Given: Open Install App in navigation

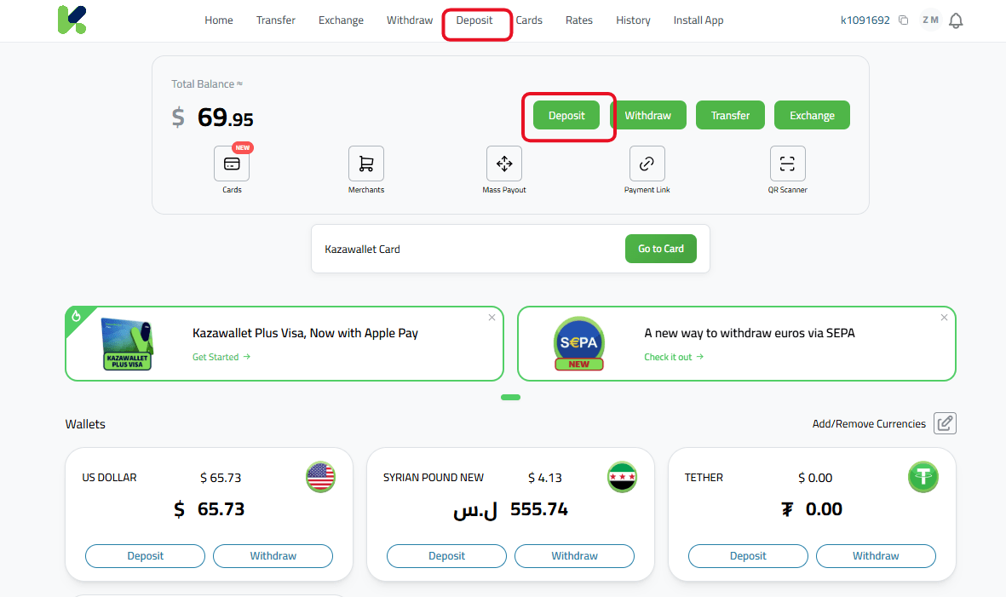Looking at the screenshot, I should click(x=698, y=20).
